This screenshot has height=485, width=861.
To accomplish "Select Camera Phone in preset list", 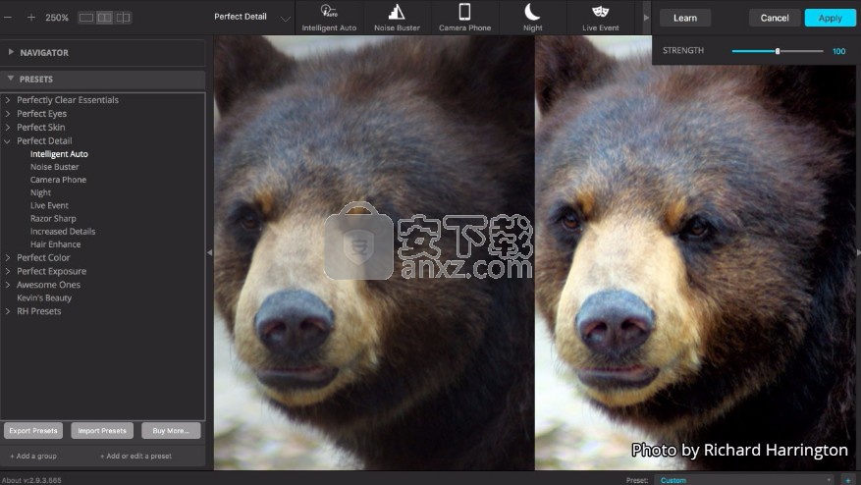I will pos(58,180).
